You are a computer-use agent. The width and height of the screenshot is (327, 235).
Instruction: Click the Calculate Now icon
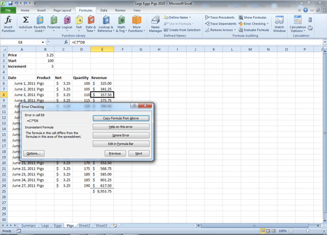pyautogui.click(x=310, y=20)
